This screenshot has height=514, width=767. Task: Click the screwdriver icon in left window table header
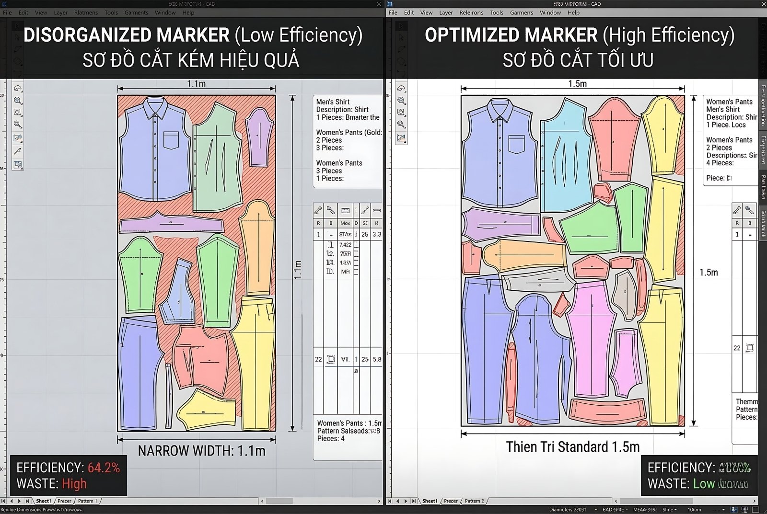point(365,210)
